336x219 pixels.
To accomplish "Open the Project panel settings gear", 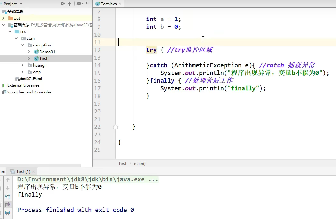I will click(79, 4).
